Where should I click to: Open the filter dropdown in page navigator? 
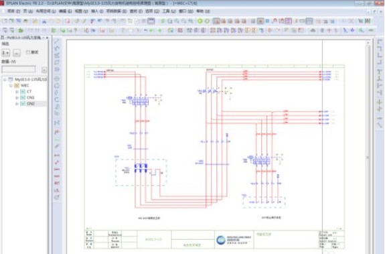5,52
